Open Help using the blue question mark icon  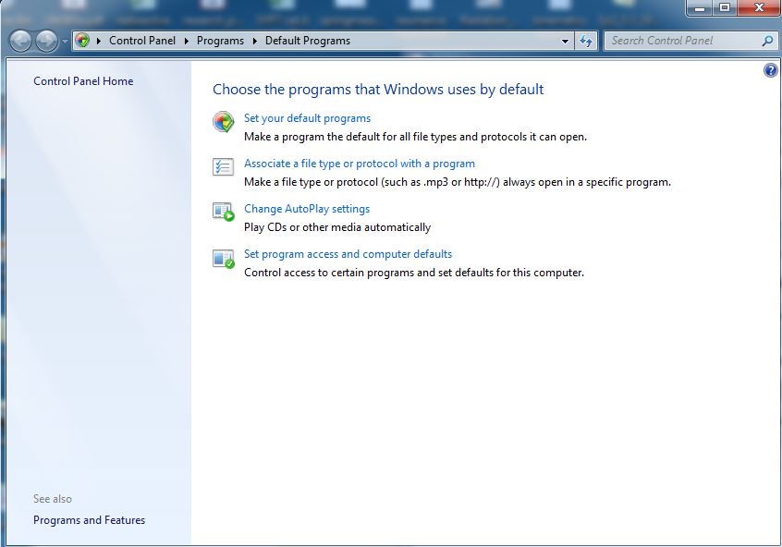pos(771,70)
